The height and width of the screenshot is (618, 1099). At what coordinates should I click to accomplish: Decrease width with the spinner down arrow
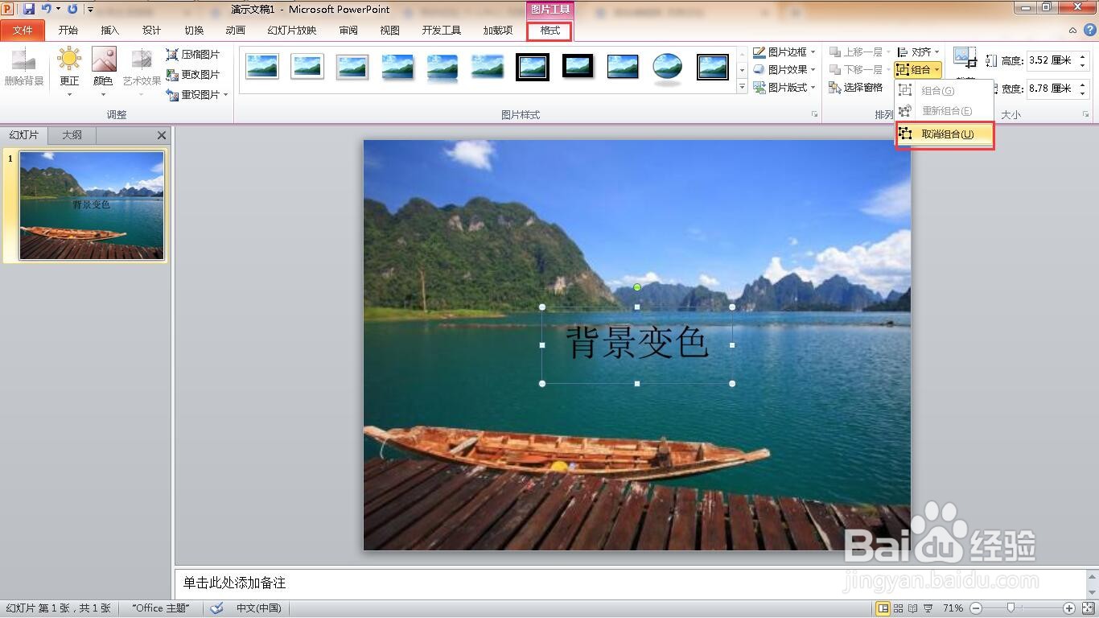(1083, 93)
